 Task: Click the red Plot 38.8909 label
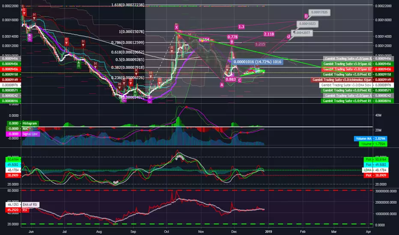[x=376, y=175]
